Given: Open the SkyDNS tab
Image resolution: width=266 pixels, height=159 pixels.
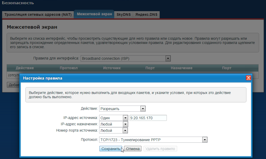Looking at the screenshot, I should coord(123,15).
